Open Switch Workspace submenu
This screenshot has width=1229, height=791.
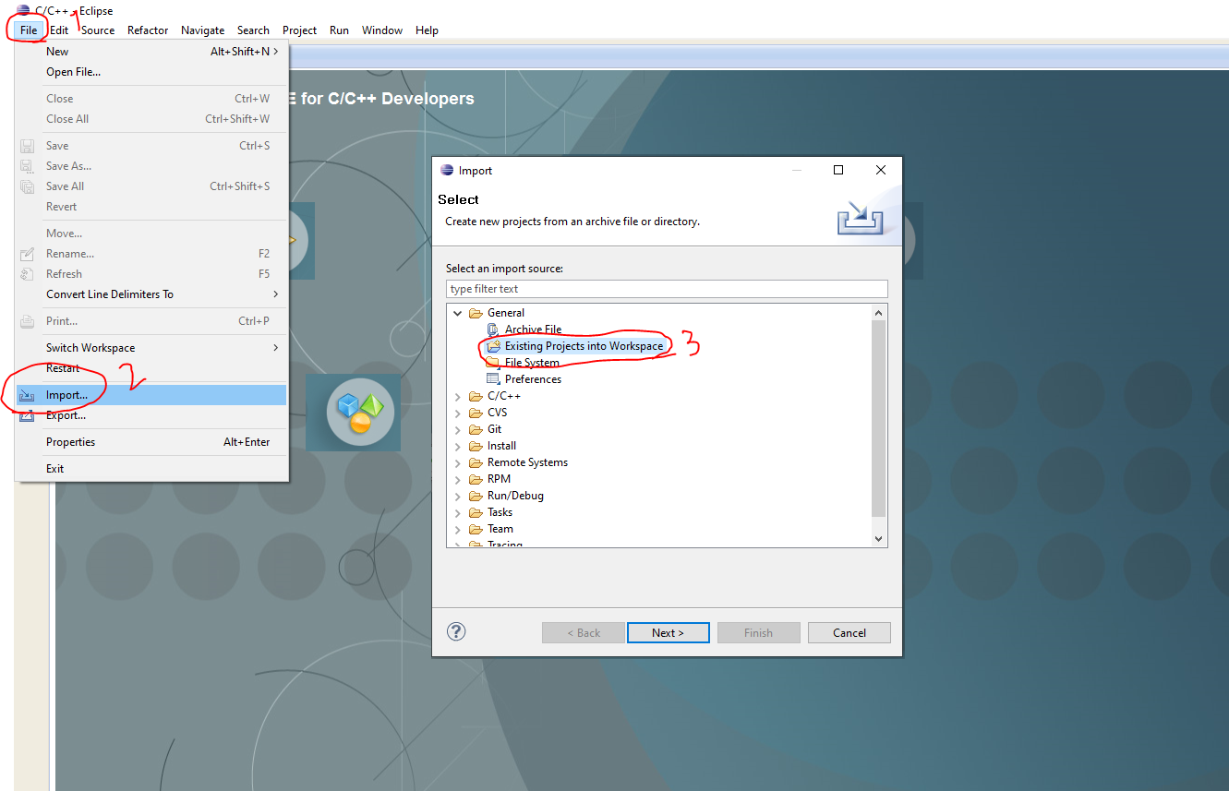pyautogui.click(x=151, y=348)
